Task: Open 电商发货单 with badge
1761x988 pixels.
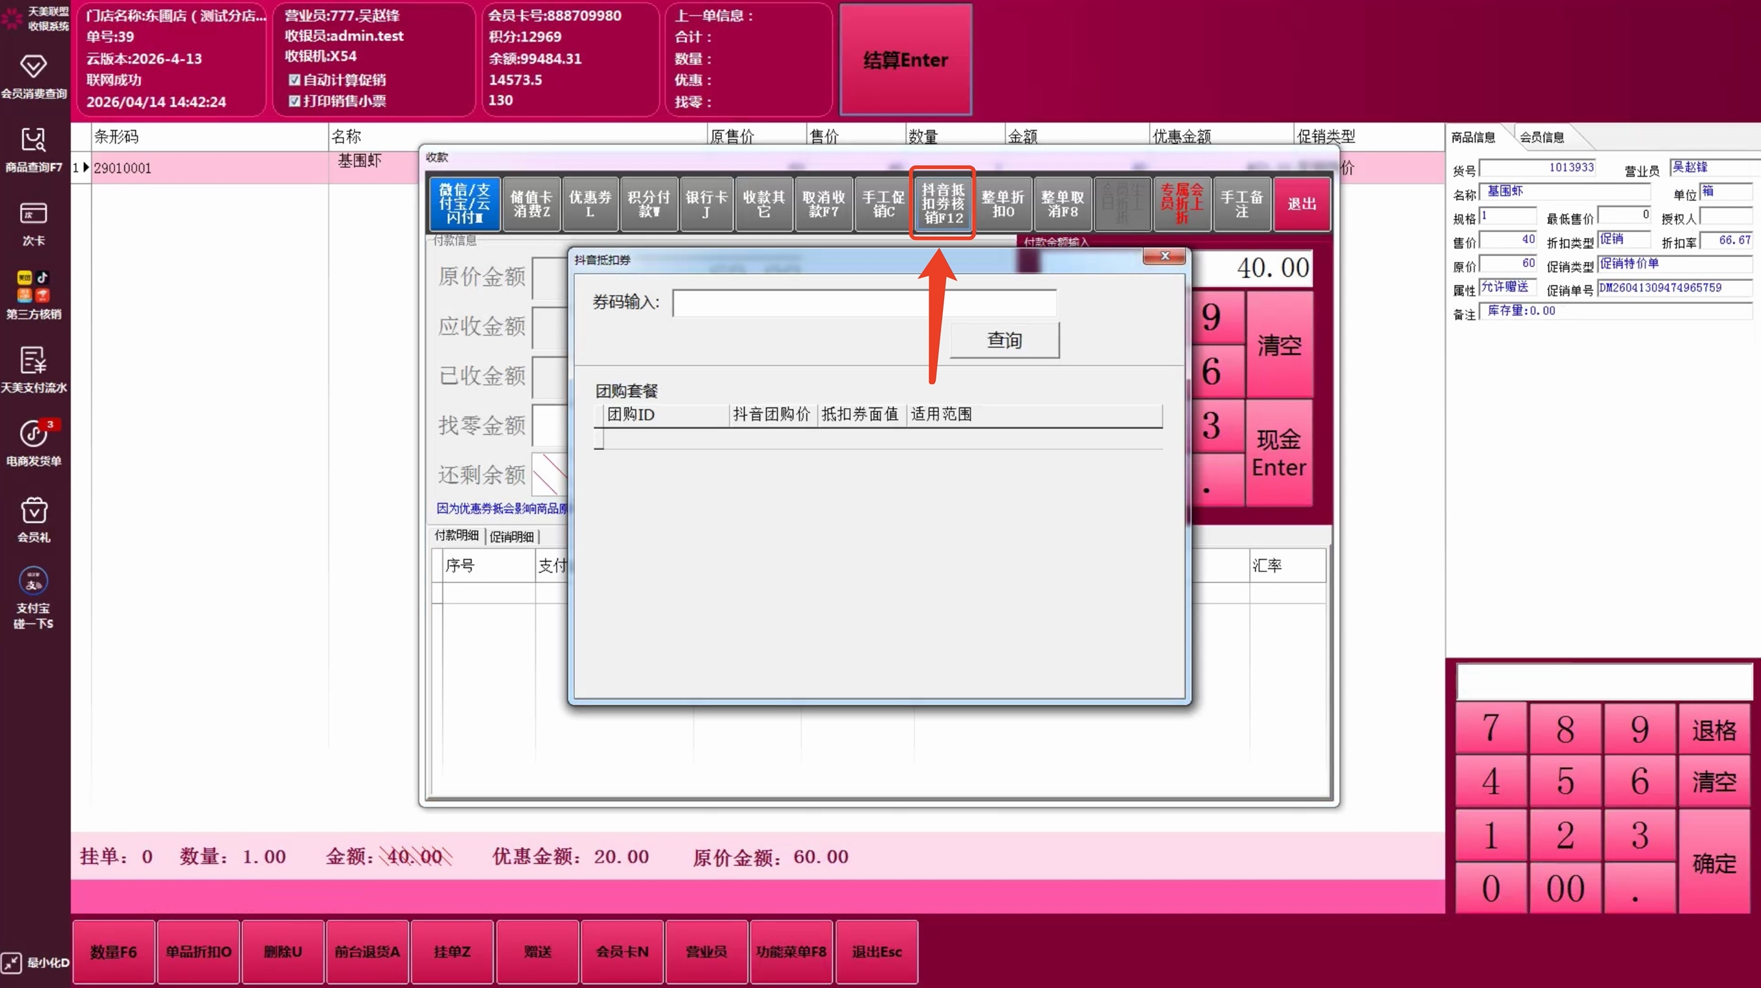Action: [33, 433]
